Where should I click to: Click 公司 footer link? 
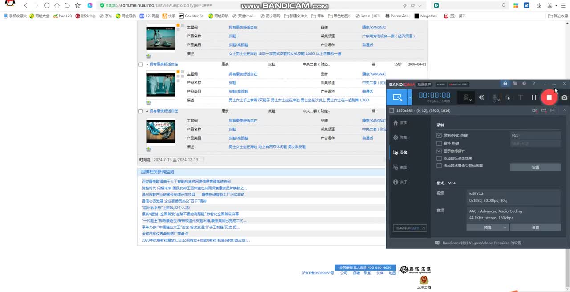point(344,273)
